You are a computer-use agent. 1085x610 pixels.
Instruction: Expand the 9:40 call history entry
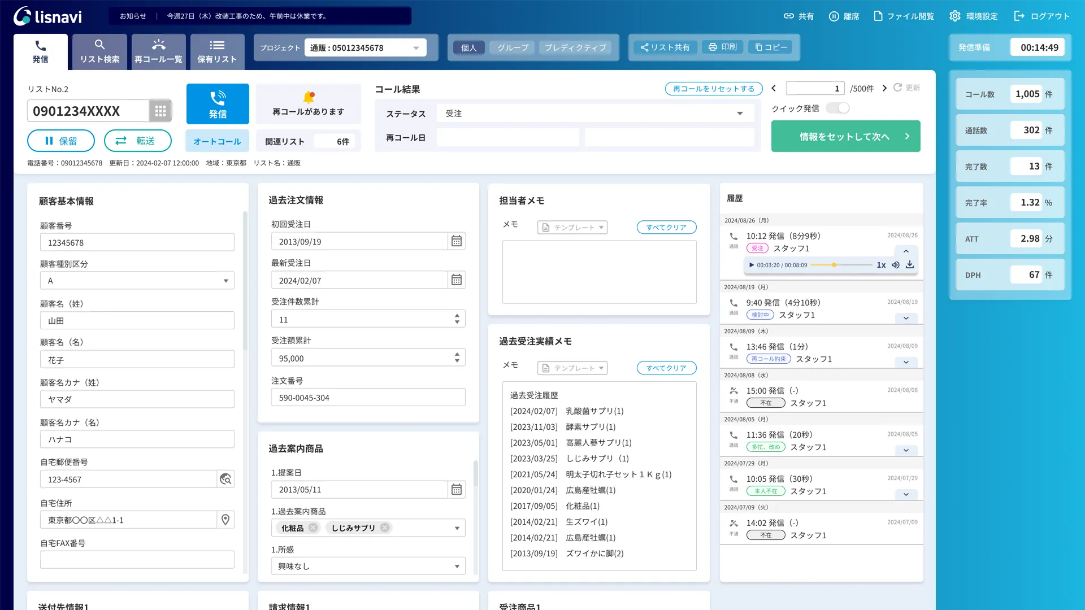(906, 318)
